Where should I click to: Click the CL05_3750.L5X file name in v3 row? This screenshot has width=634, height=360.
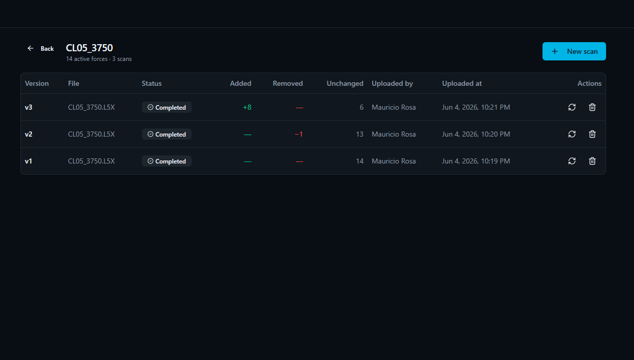click(x=92, y=107)
